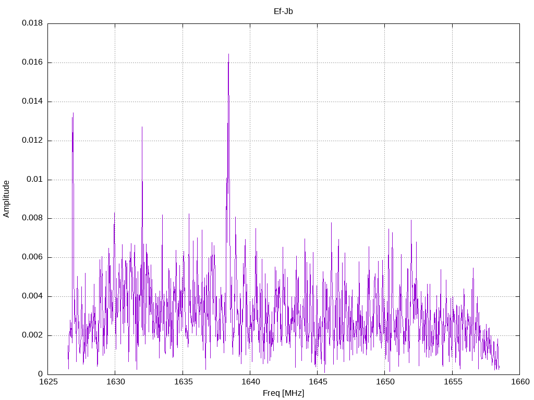The width and height of the screenshot is (534, 400).
Task: Click the Freq [MHz] axis label
Action: 283,393
